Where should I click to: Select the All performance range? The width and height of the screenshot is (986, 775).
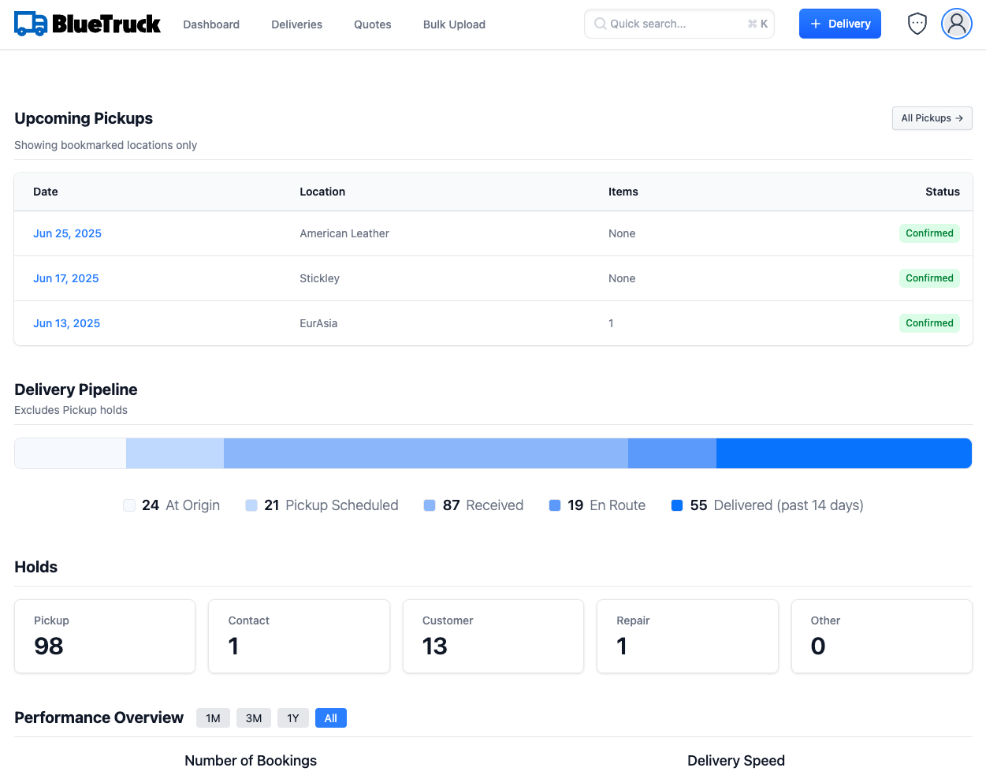pyautogui.click(x=331, y=718)
